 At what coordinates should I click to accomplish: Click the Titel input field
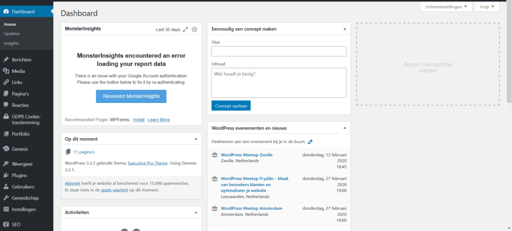point(279,51)
